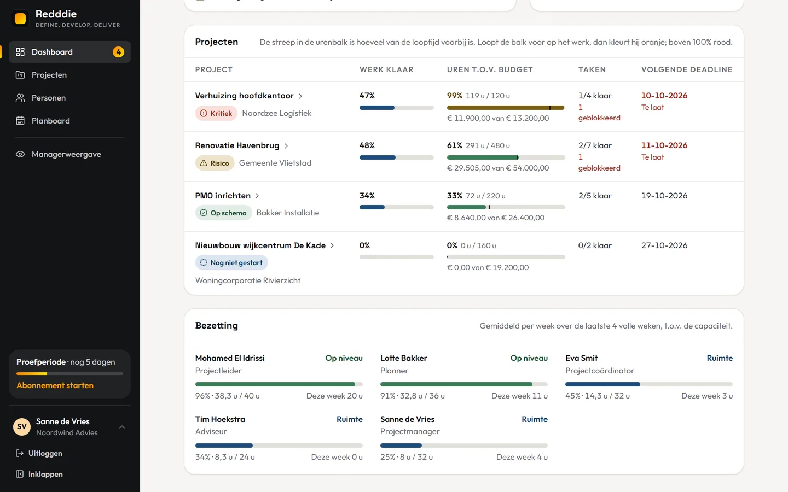Viewport: 788px width, 492px height.
Task: Click the Nog niet gestart badge
Action: [x=231, y=262]
